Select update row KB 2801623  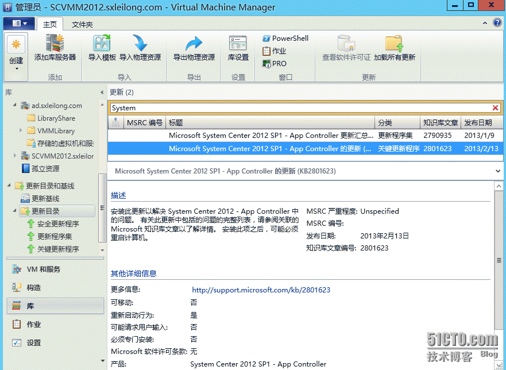pos(306,149)
